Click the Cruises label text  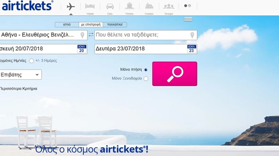(149, 14)
